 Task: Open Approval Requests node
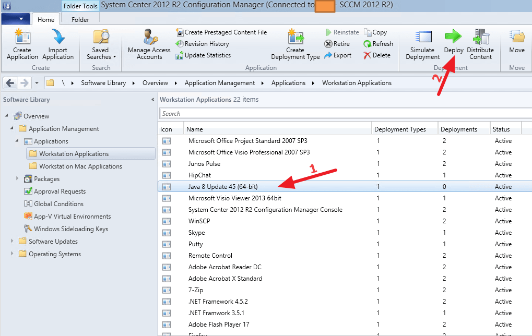(55, 191)
